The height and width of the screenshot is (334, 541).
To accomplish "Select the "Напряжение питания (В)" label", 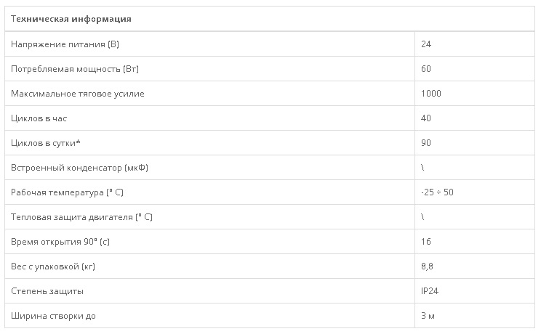I will pyautogui.click(x=65, y=44).
